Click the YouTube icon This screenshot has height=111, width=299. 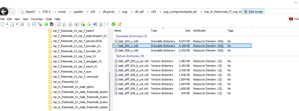[291, 19]
